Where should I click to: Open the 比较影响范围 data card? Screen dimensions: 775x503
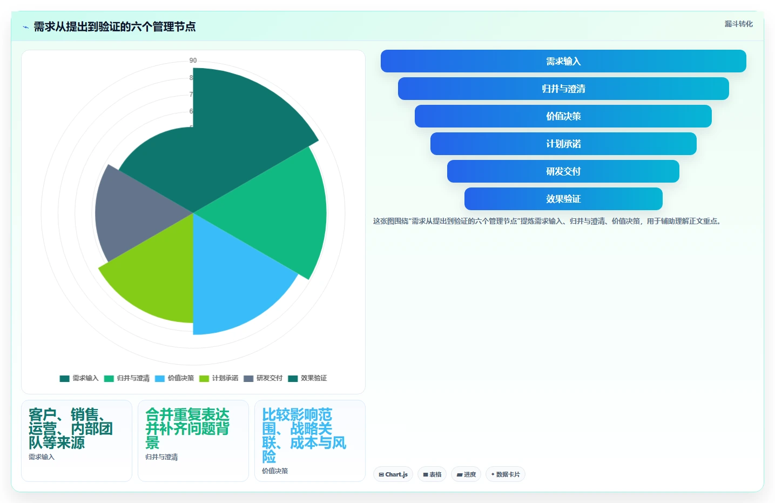[310, 441]
